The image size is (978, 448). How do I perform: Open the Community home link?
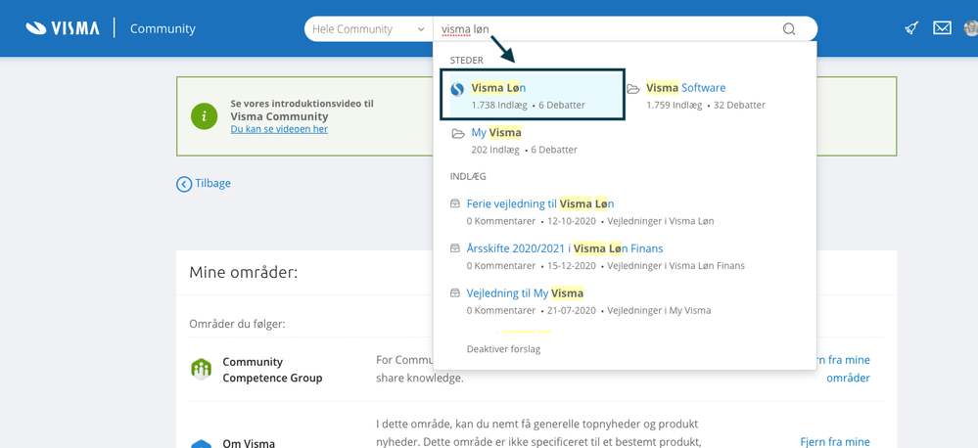[163, 28]
